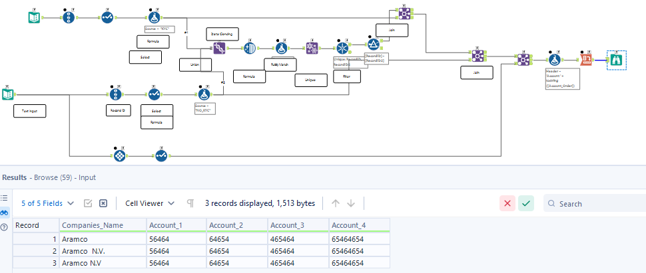Screen dimensions: 646x273
Task: Click the Account_4 column header
Action: [x=359, y=225]
